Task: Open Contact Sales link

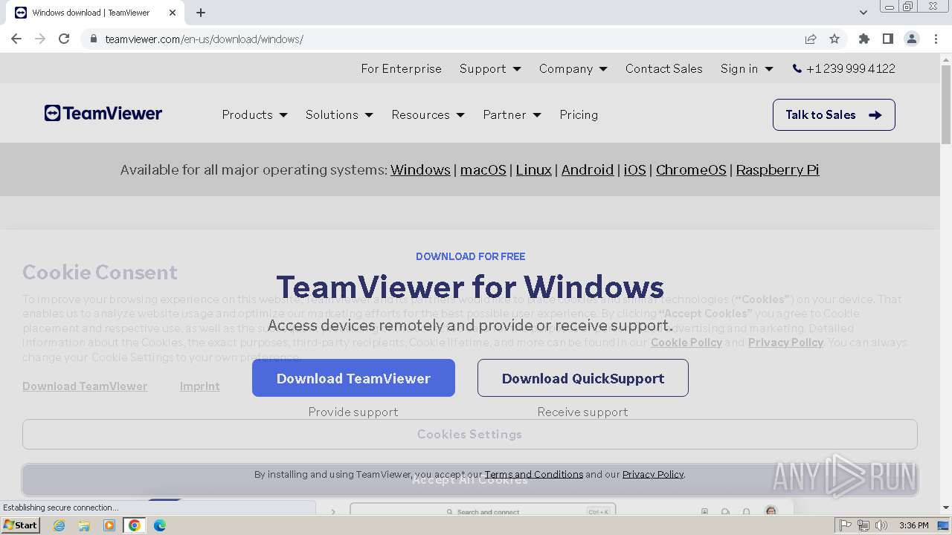Action: pyautogui.click(x=664, y=68)
